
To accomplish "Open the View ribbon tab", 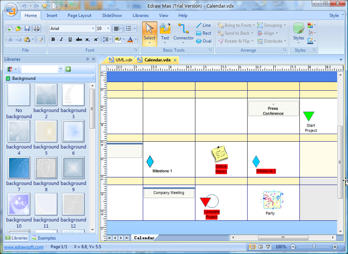I will click(164, 16).
